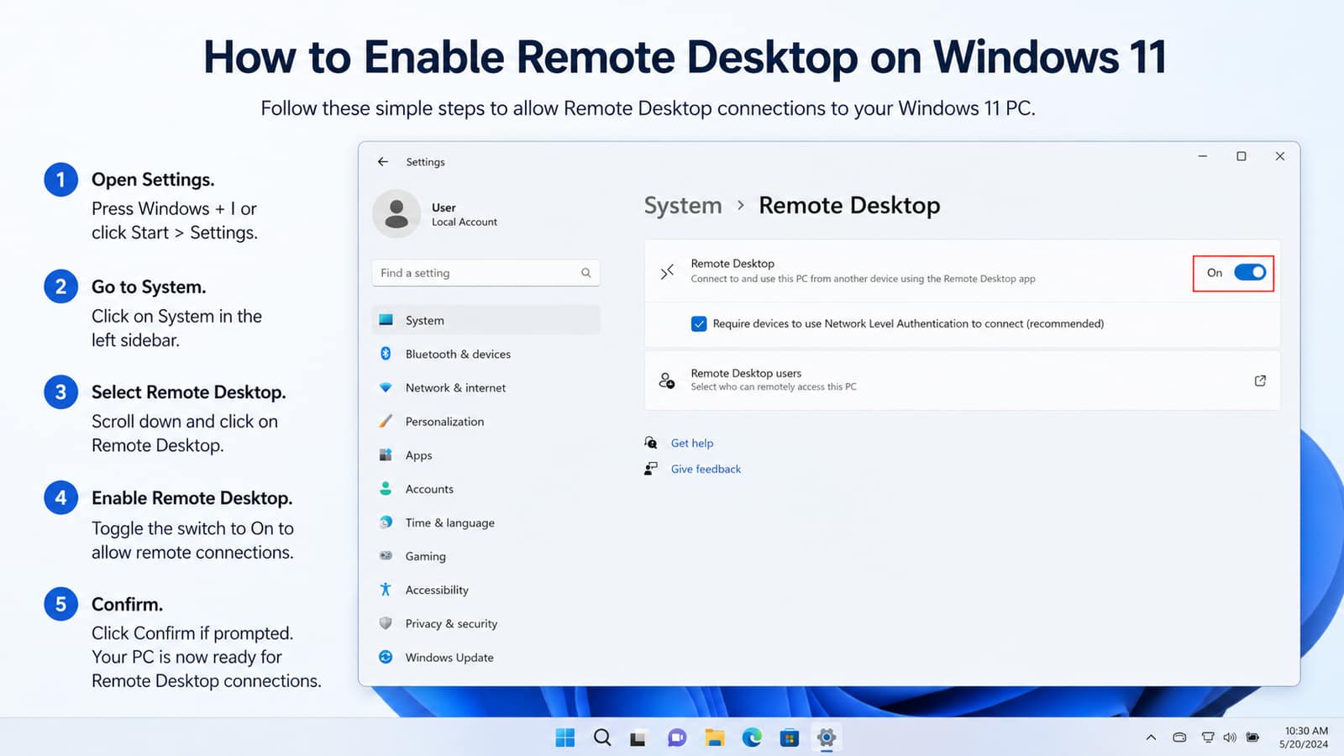The width and height of the screenshot is (1344, 756).
Task: Click the 'Settings' window title text
Action: pos(425,161)
